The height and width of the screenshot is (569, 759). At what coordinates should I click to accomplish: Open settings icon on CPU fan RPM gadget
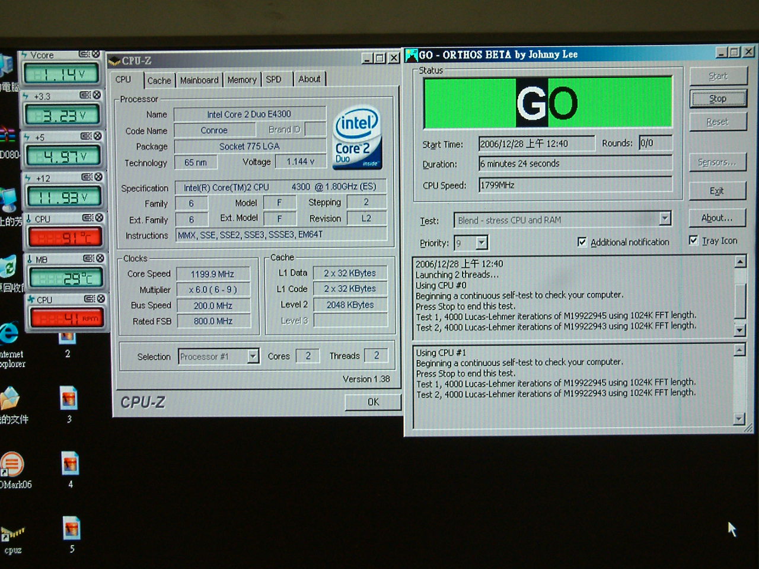[90, 298]
